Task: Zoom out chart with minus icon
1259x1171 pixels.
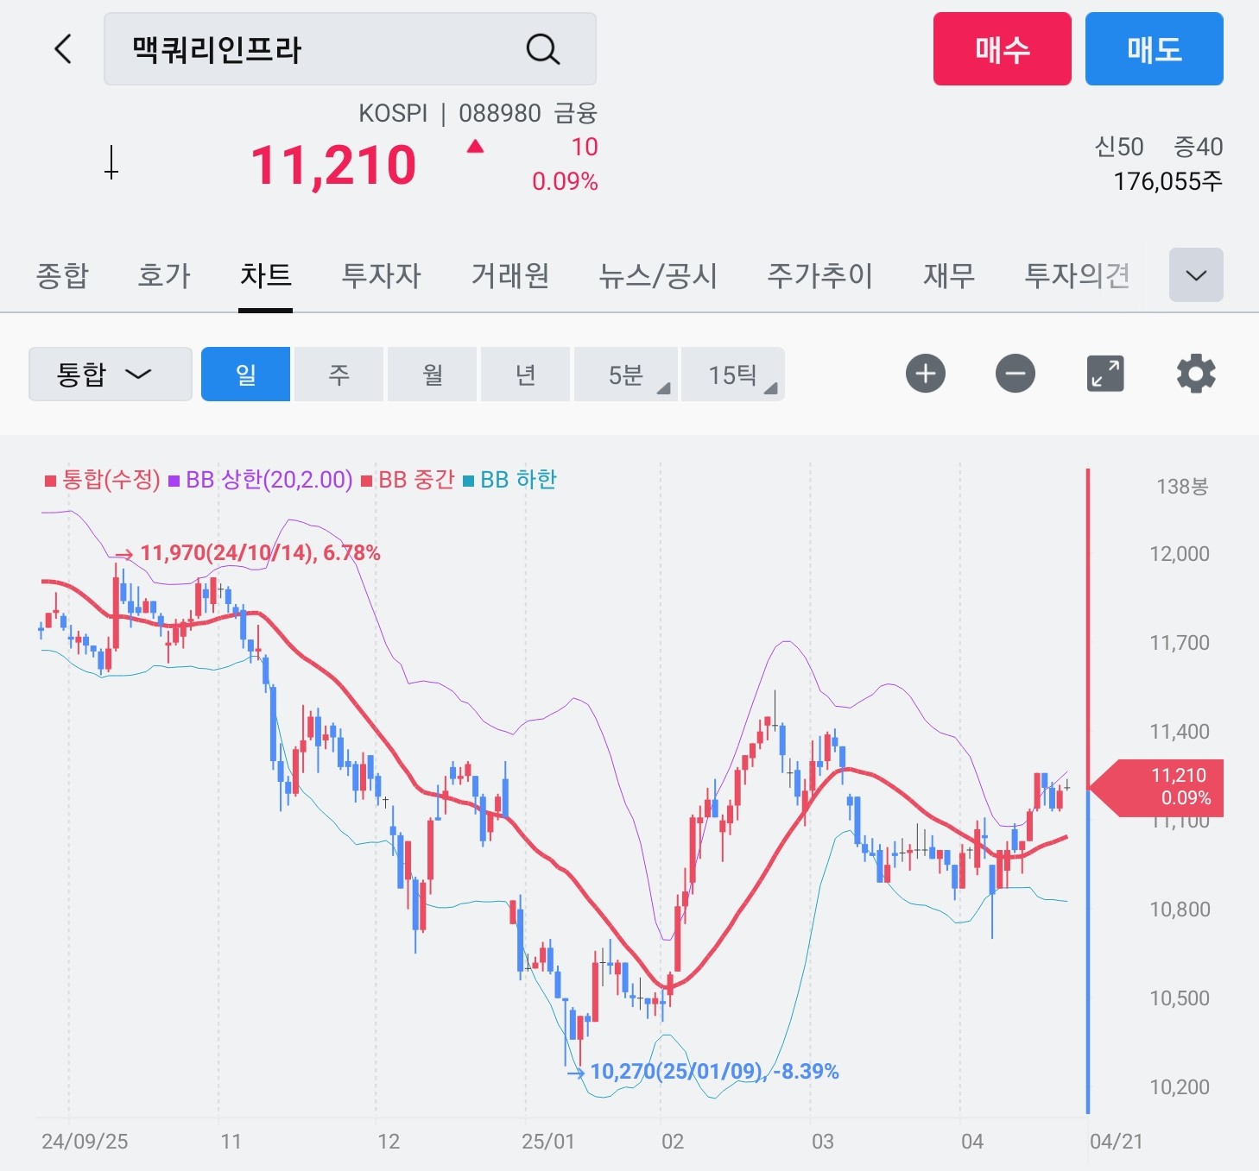Action: pos(1015,374)
